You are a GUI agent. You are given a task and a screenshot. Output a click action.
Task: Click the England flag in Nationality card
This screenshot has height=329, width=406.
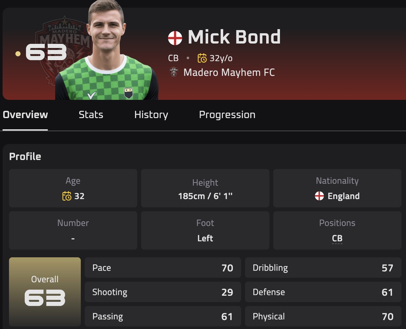click(319, 196)
